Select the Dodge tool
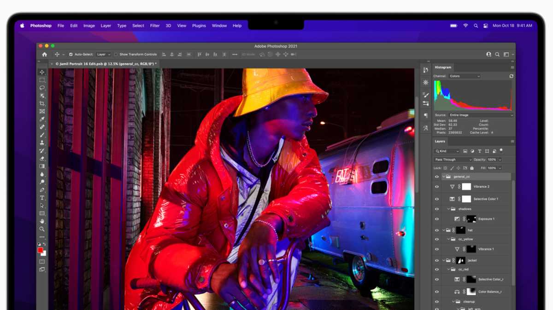 pos(42,182)
